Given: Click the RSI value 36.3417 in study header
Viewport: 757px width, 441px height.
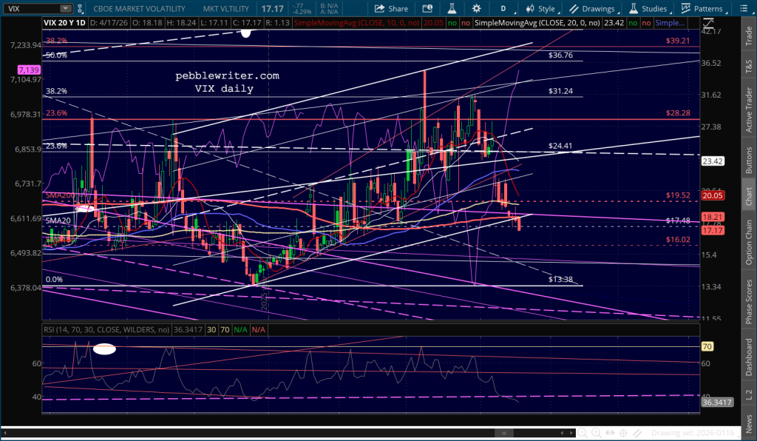Looking at the screenshot, I should point(188,329).
